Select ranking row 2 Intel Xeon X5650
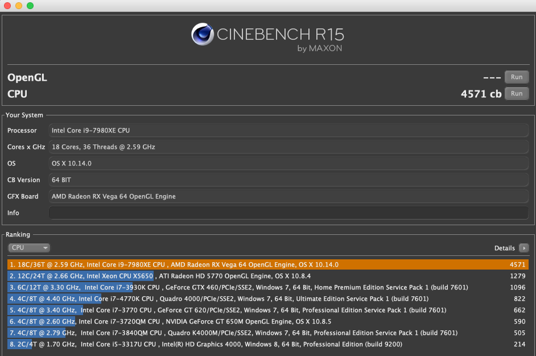This screenshot has height=356, width=536. click(x=268, y=276)
